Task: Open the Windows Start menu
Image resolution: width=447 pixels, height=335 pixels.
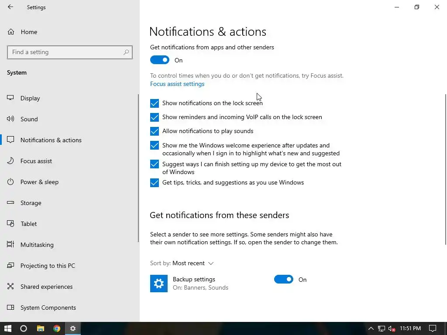Action: click(x=8, y=328)
